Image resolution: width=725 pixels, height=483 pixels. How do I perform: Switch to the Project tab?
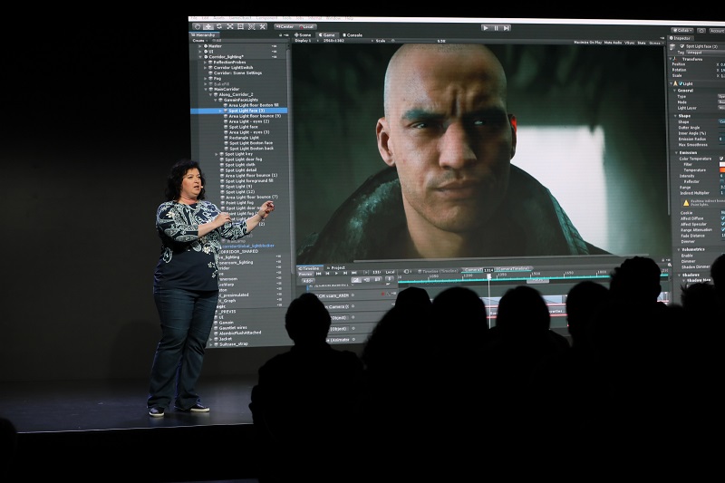[336, 268]
